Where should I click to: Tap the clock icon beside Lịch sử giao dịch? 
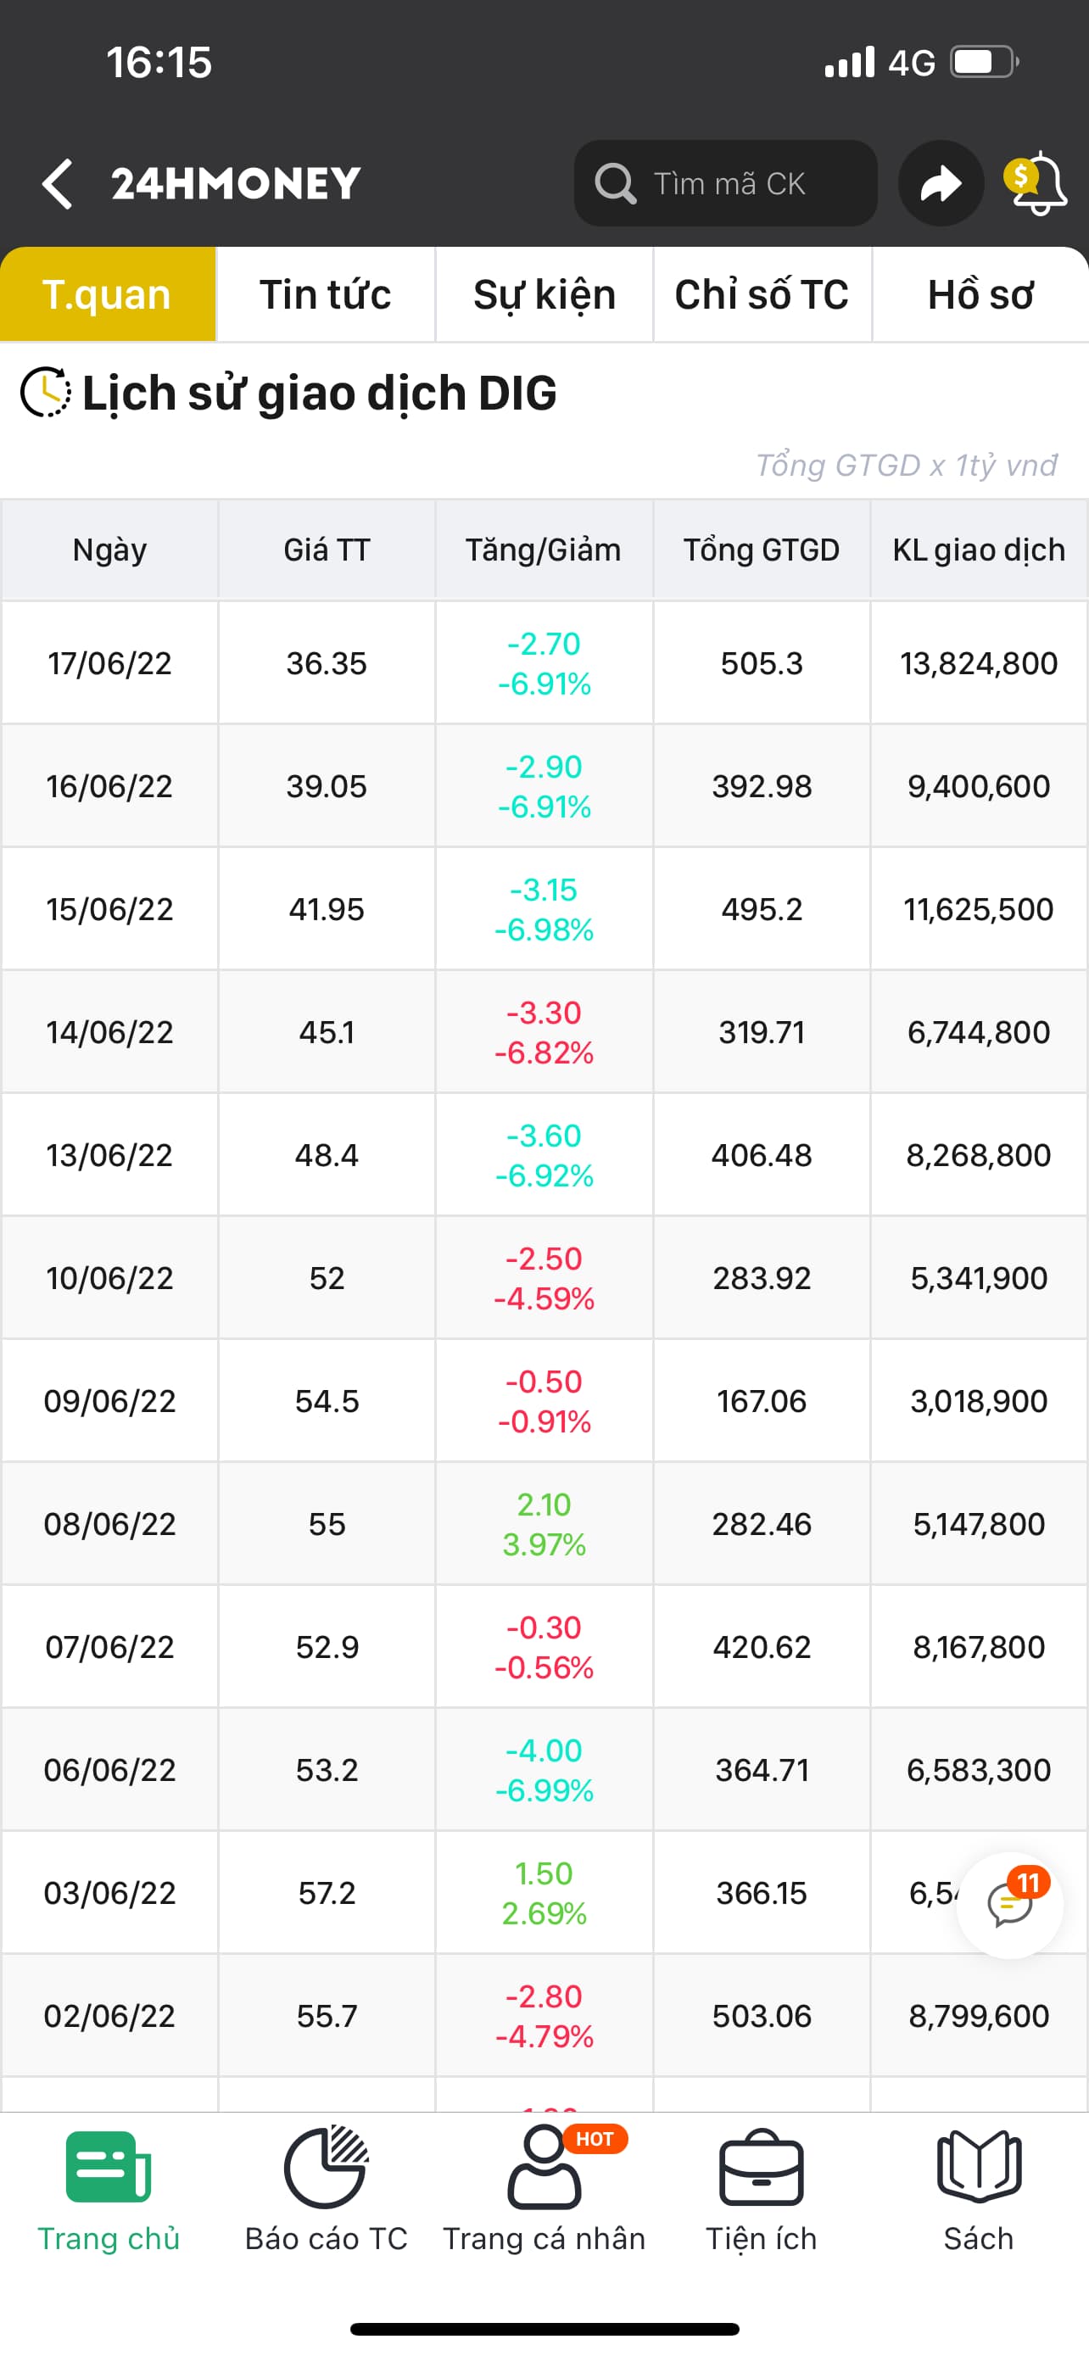tap(45, 393)
